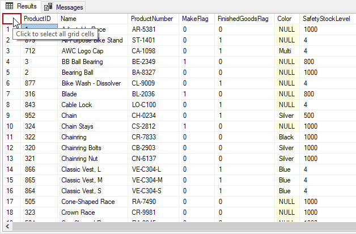Click product number CR-7833
356x234 pixels.
[x=154, y=137]
